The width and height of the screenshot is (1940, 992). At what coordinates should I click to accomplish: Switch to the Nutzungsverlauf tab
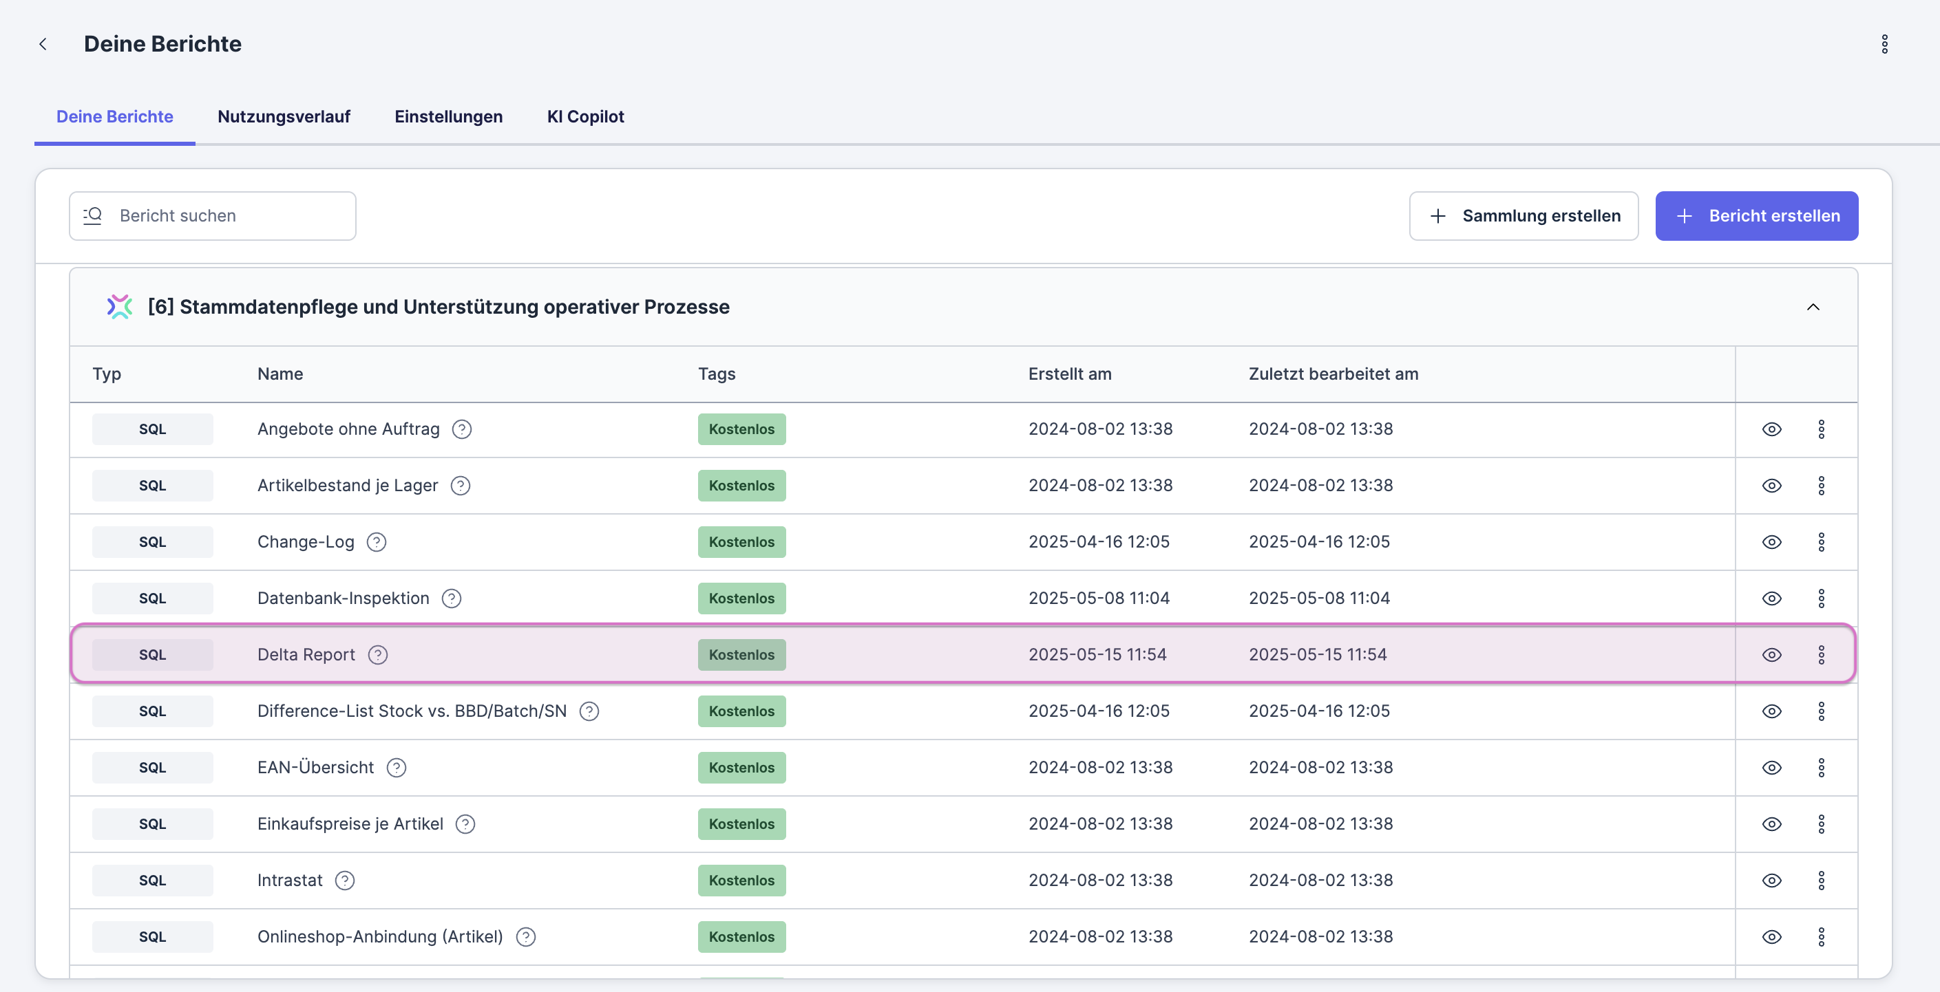[x=283, y=117]
